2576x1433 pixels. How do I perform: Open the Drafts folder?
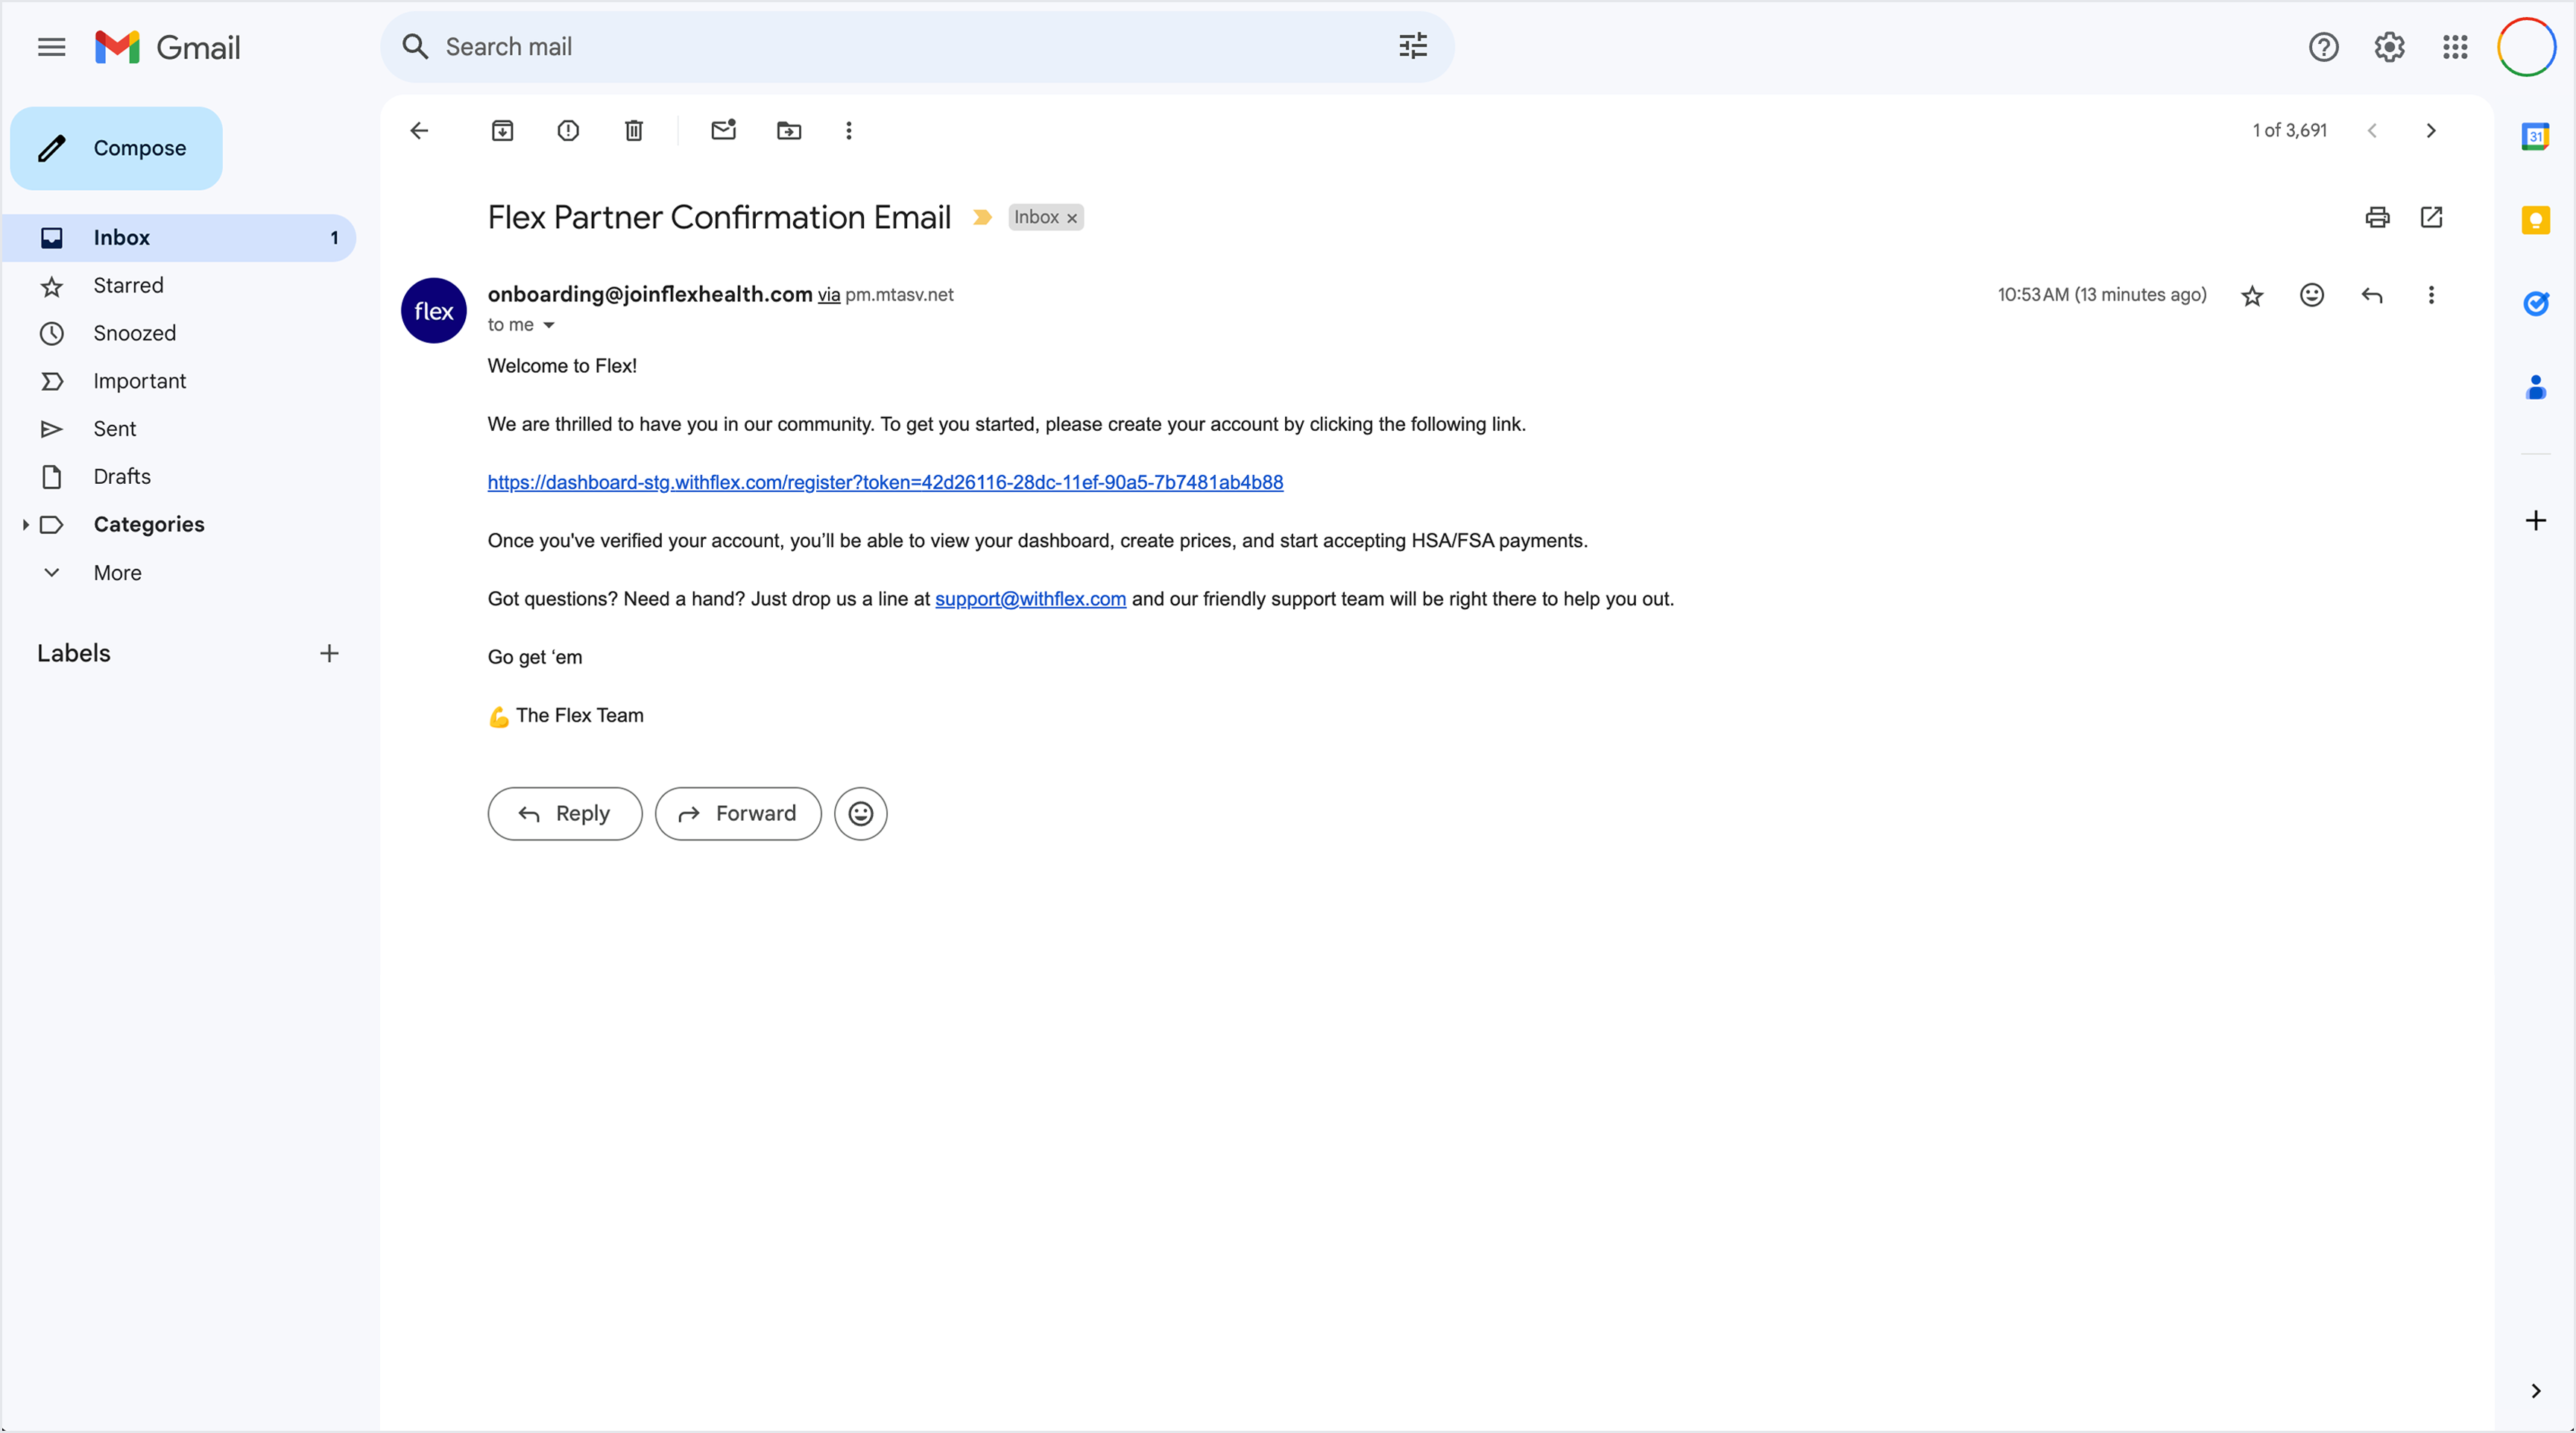(x=179, y=477)
